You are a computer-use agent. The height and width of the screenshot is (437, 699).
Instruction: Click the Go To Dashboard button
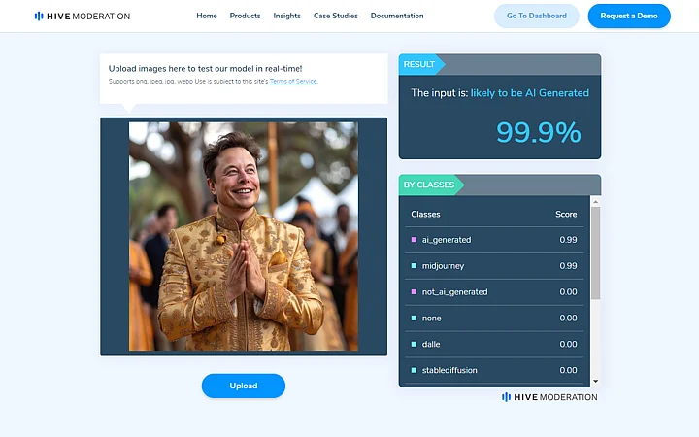537,16
